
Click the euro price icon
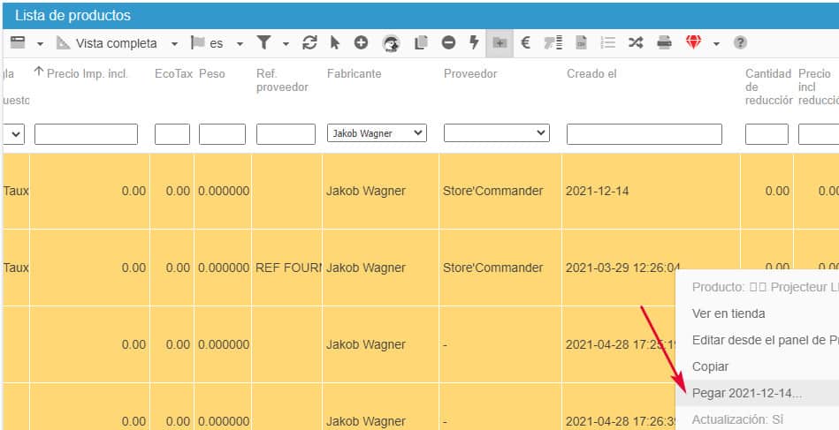point(526,42)
